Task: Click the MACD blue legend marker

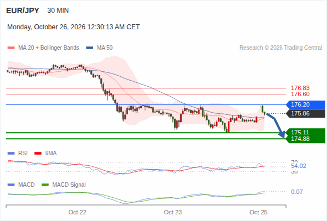Action: [11, 185]
